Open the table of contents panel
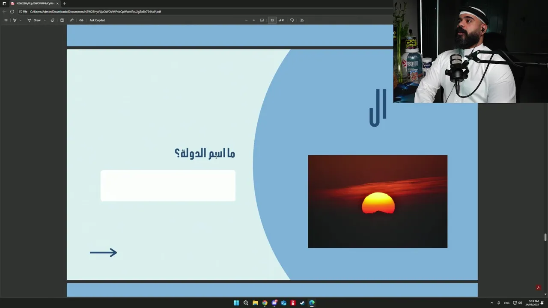Viewport: 548px width, 308px height. click(x=6, y=20)
